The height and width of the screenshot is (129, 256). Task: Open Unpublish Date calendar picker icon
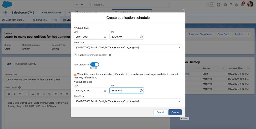[x=105, y=91]
